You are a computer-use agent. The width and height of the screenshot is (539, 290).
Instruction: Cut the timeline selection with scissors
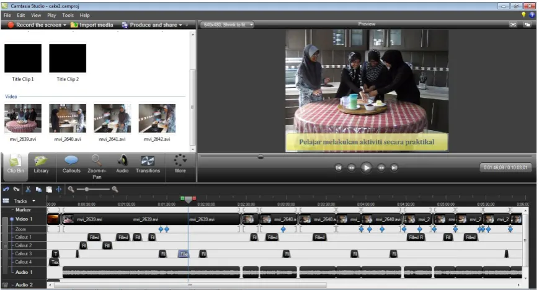click(x=28, y=190)
